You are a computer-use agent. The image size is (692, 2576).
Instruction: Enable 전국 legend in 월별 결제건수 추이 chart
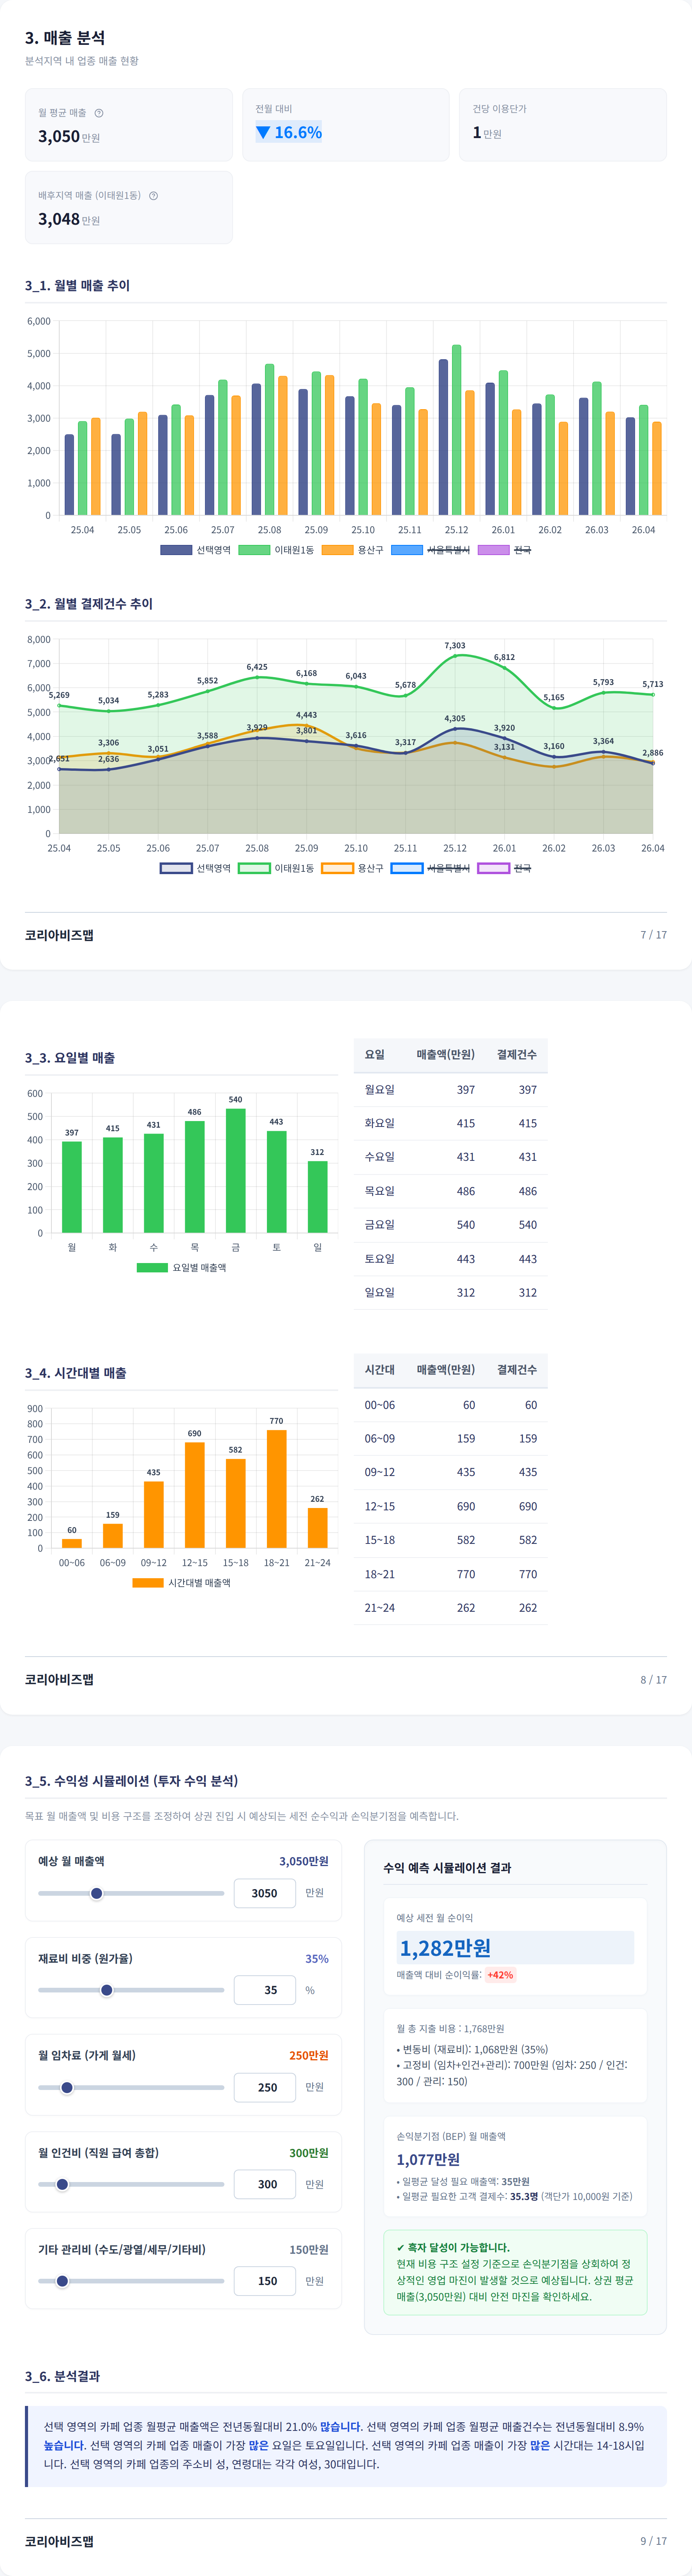(x=504, y=868)
